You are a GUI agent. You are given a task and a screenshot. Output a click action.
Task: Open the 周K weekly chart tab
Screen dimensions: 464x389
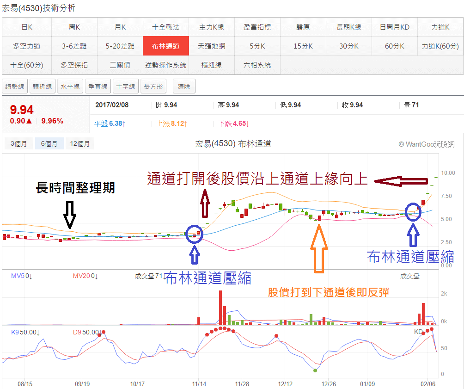tap(74, 27)
